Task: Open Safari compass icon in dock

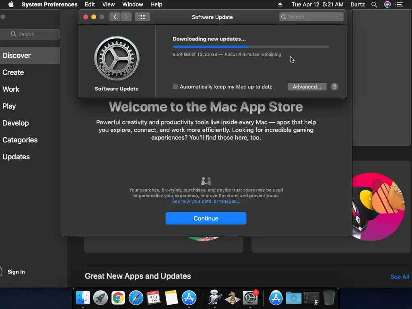Action: pyautogui.click(x=136, y=298)
